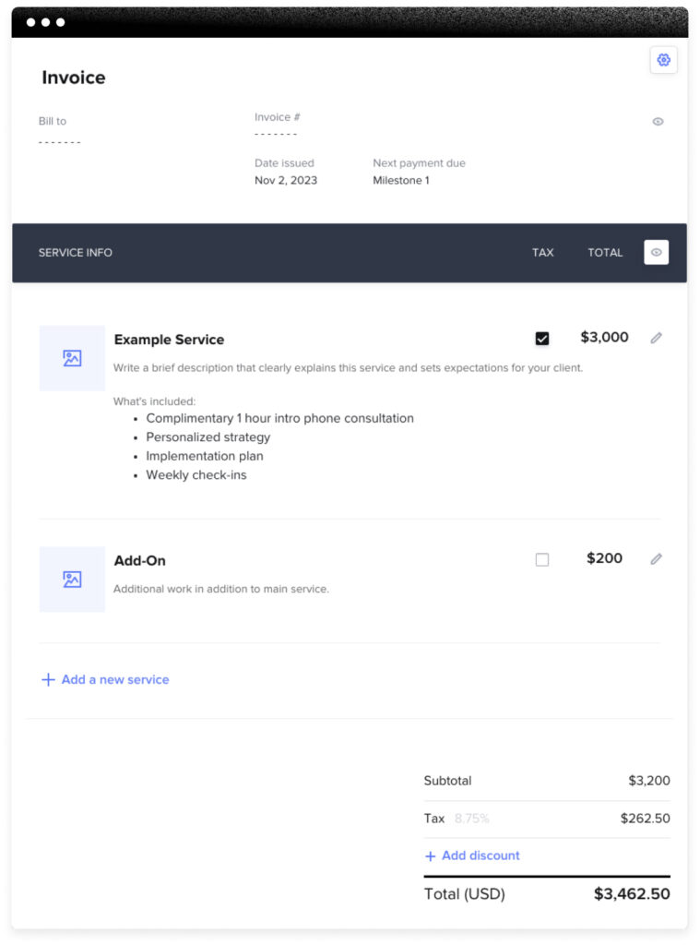Image resolution: width=700 pixels, height=945 pixels.
Task: Click the plus icon beside Add a new service
Action: point(48,679)
